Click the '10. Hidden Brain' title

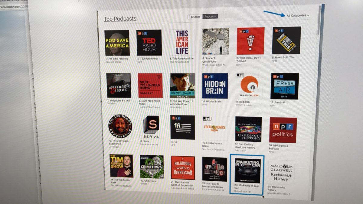click(212, 102)
